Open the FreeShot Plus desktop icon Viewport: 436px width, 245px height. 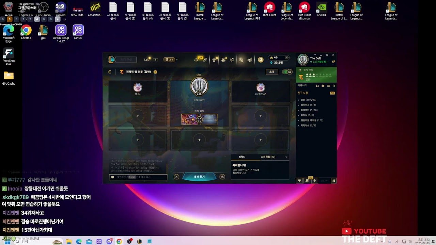pyautogui.click(x=9, y=57)
